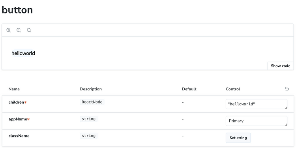This screenshot has width=296, height=148.
Task: Focus the appName field containing Primary
Action: (257, 121)
